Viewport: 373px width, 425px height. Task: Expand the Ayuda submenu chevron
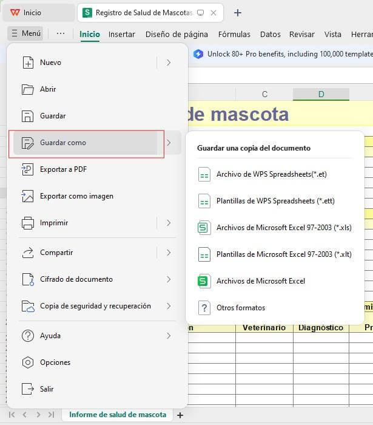point(169,336)
